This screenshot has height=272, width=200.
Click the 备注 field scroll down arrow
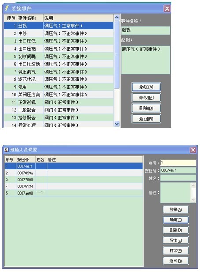193,200
